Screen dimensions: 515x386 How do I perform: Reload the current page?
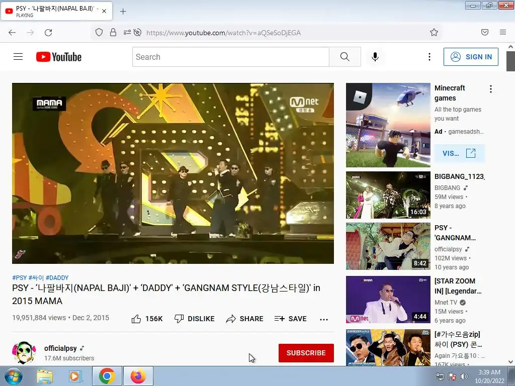pos(48,33)
